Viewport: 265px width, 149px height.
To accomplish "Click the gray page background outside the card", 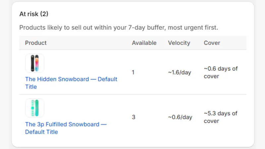I will click(x=260, y=74).
